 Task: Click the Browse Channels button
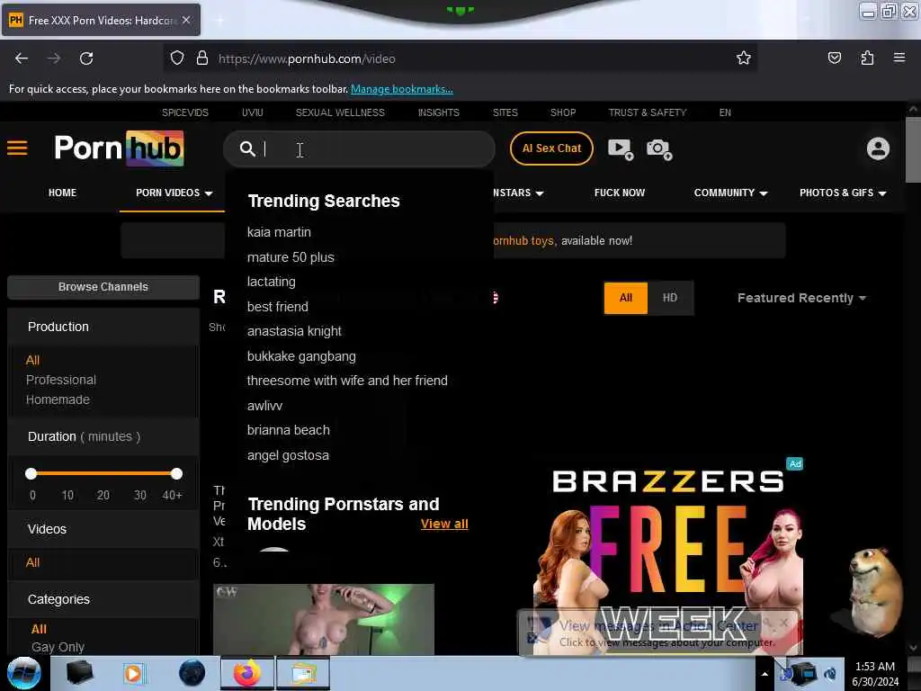[x=103, y=287]
